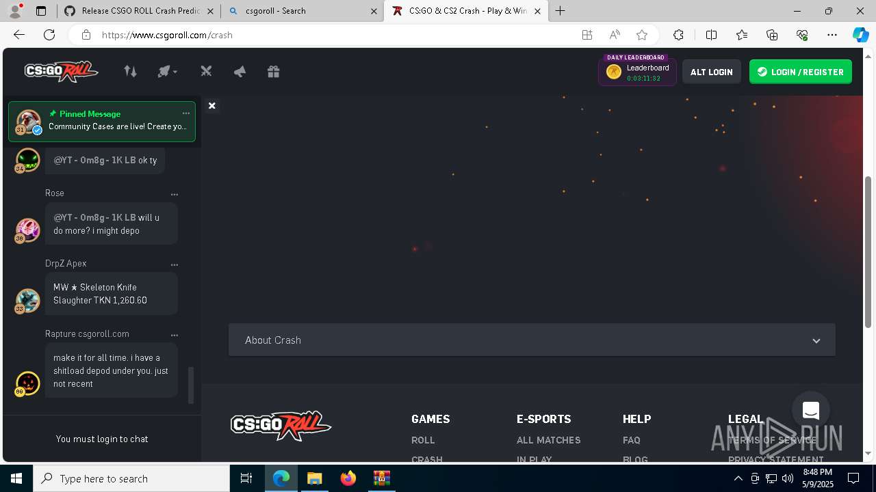Click the green LOGIN / REGISTER button
Viewport: 876px width, 492px height.
point(800,72)
